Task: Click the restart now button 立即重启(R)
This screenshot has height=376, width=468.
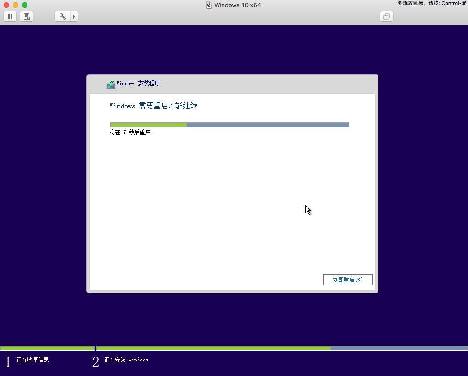Action: pos(348,280)
